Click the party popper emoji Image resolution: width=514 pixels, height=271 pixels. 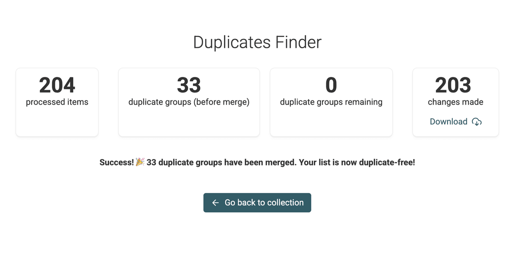point(140,162)
